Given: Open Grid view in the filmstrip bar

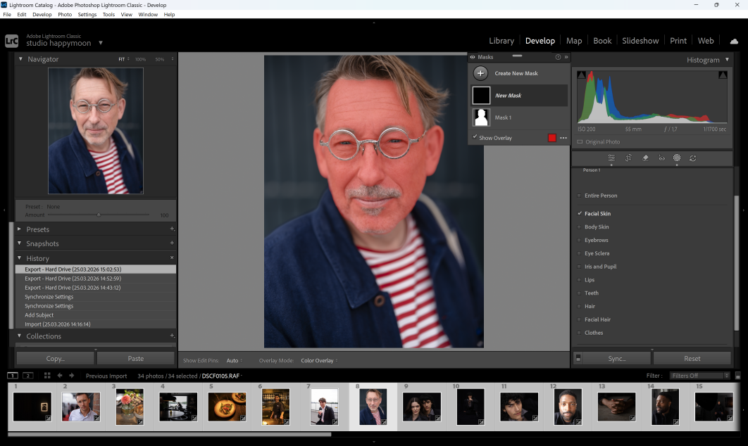Looking at the screenshot, I should coord(47,376).
